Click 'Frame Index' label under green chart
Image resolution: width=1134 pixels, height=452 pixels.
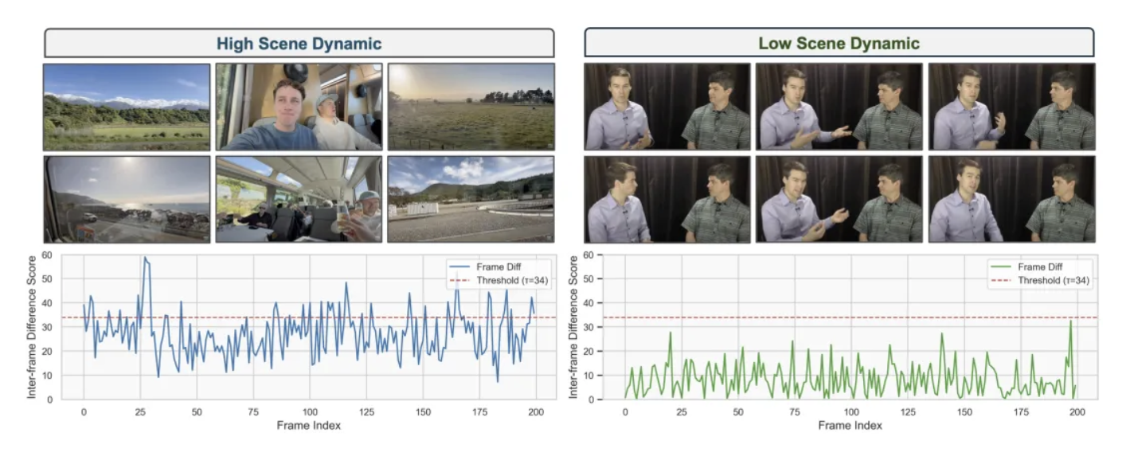click(850, 426)
